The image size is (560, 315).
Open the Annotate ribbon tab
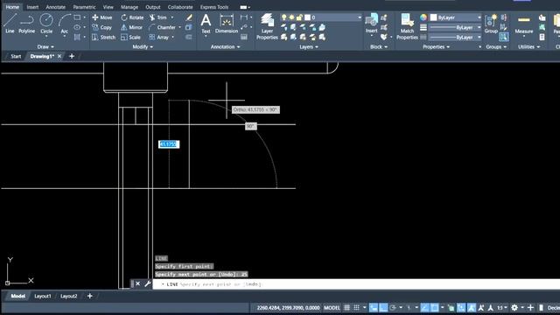[x=56, y=7]
